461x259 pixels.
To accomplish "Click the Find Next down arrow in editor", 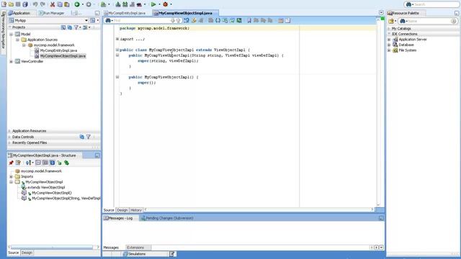I will 173,21.
